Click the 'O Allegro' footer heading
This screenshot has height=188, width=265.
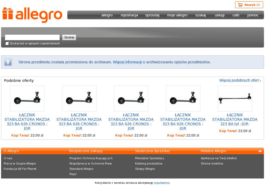coord(11,151)
